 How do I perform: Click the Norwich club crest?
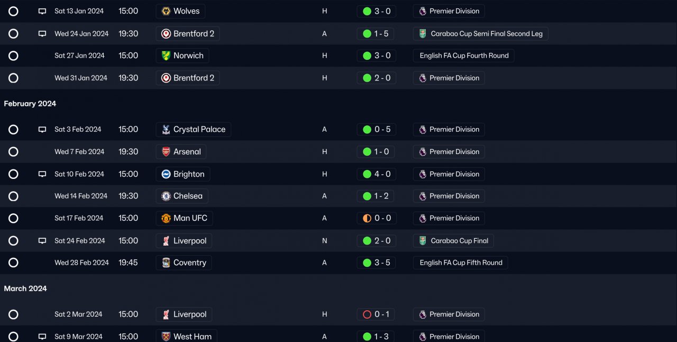(166, 56)
